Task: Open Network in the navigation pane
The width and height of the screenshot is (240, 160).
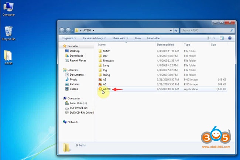Action: click(72, 122)
